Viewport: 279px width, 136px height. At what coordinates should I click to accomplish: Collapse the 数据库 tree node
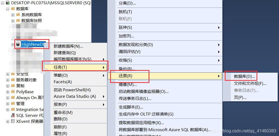(x=8, y=9)
